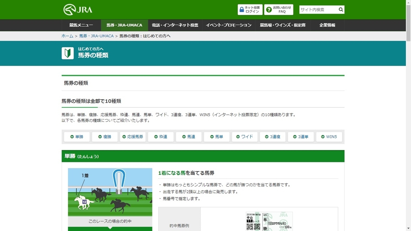Jump to 枠連 section

161,137
